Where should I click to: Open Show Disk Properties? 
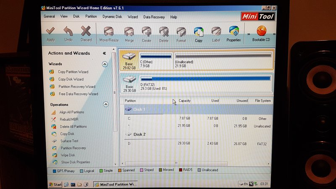tap(76, 162)
